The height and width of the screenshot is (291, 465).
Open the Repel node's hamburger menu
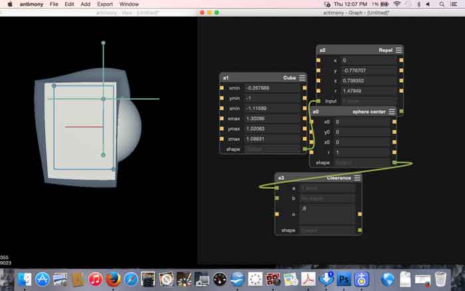[x=399, y=50]
